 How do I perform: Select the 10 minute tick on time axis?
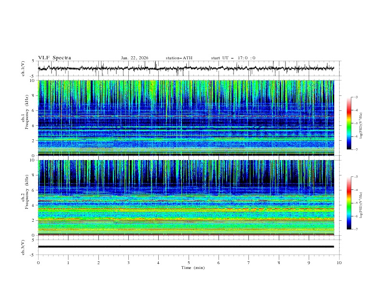[339, 263]
